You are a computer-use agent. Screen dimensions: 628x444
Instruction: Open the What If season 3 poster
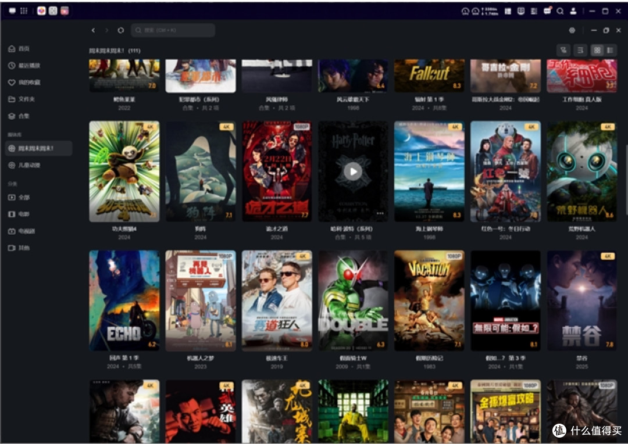505,300
